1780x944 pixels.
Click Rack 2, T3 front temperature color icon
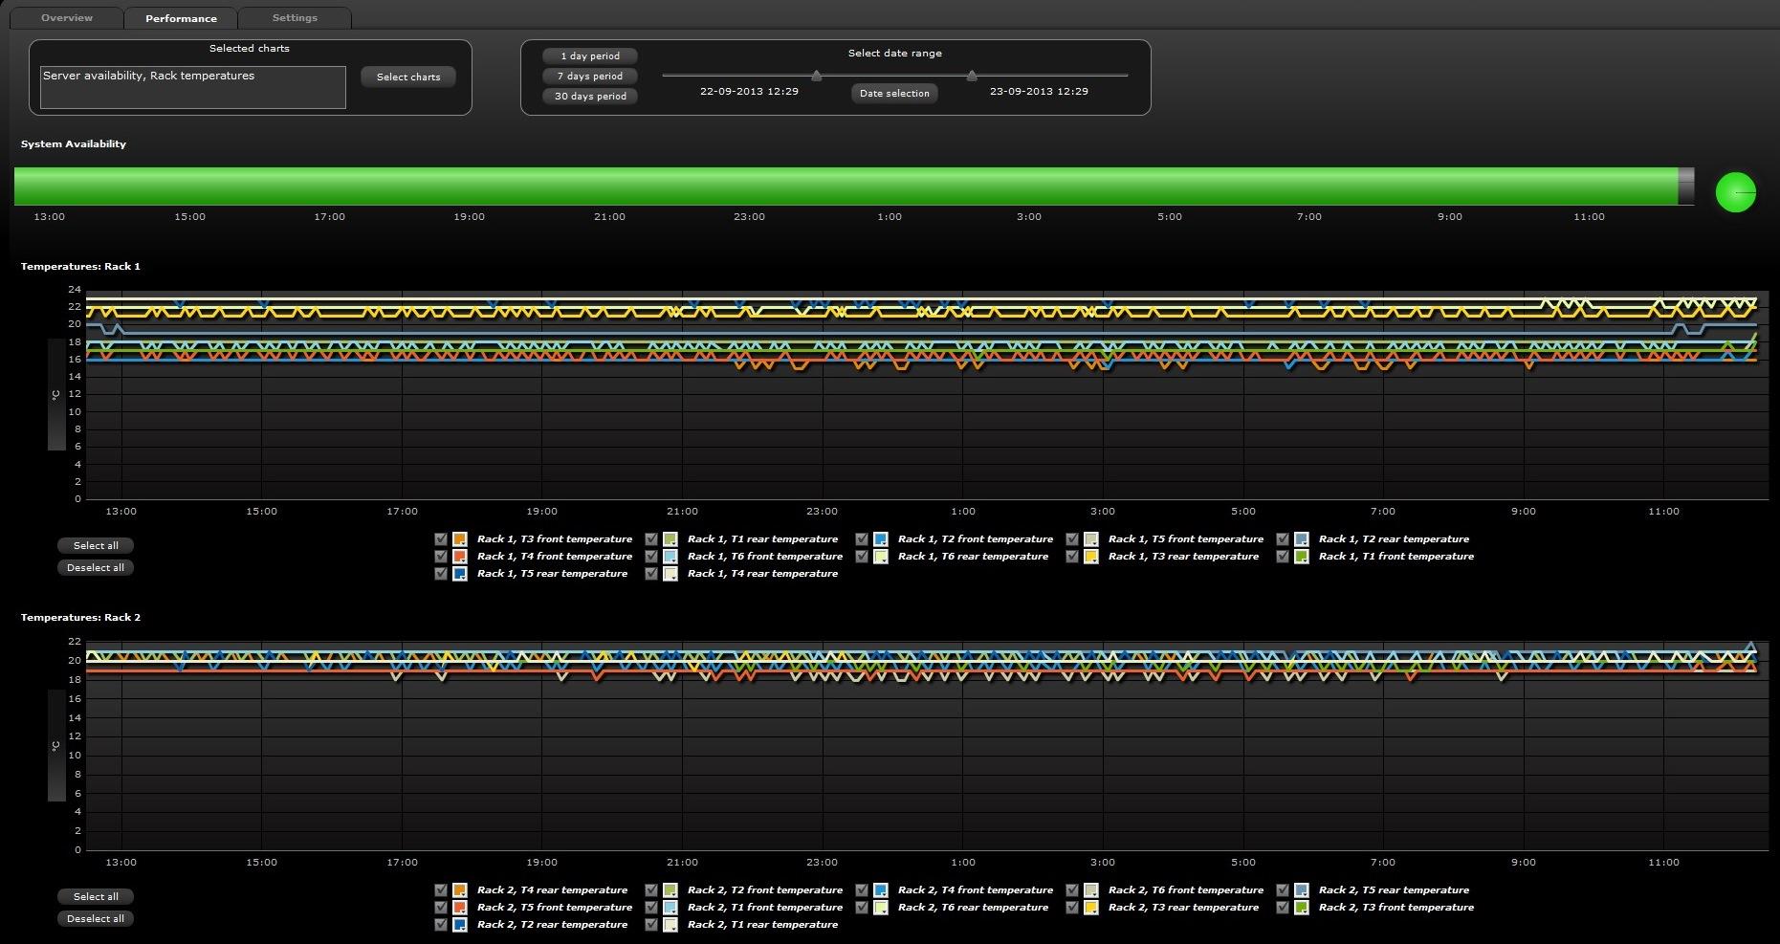[x=1302, y=908]
